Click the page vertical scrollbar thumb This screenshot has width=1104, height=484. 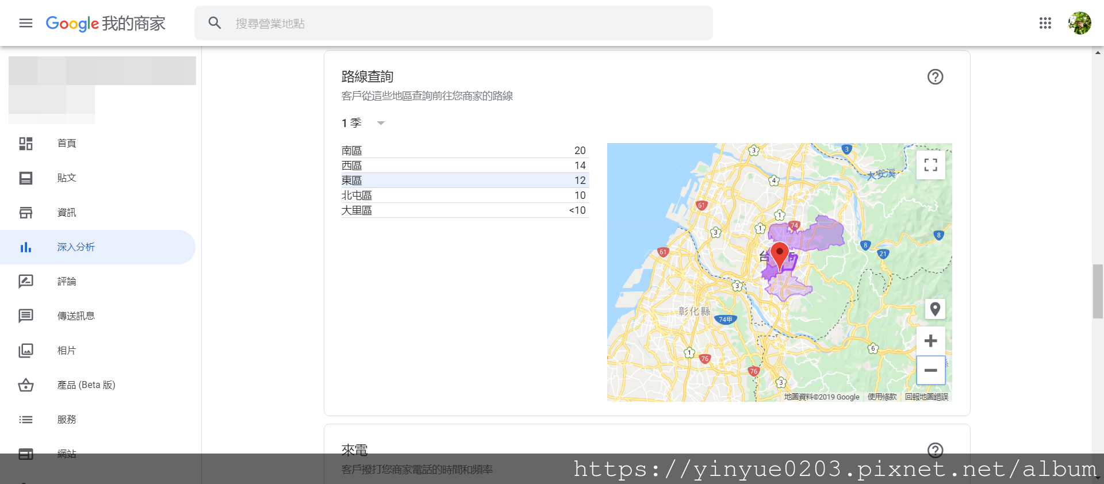1098,291
